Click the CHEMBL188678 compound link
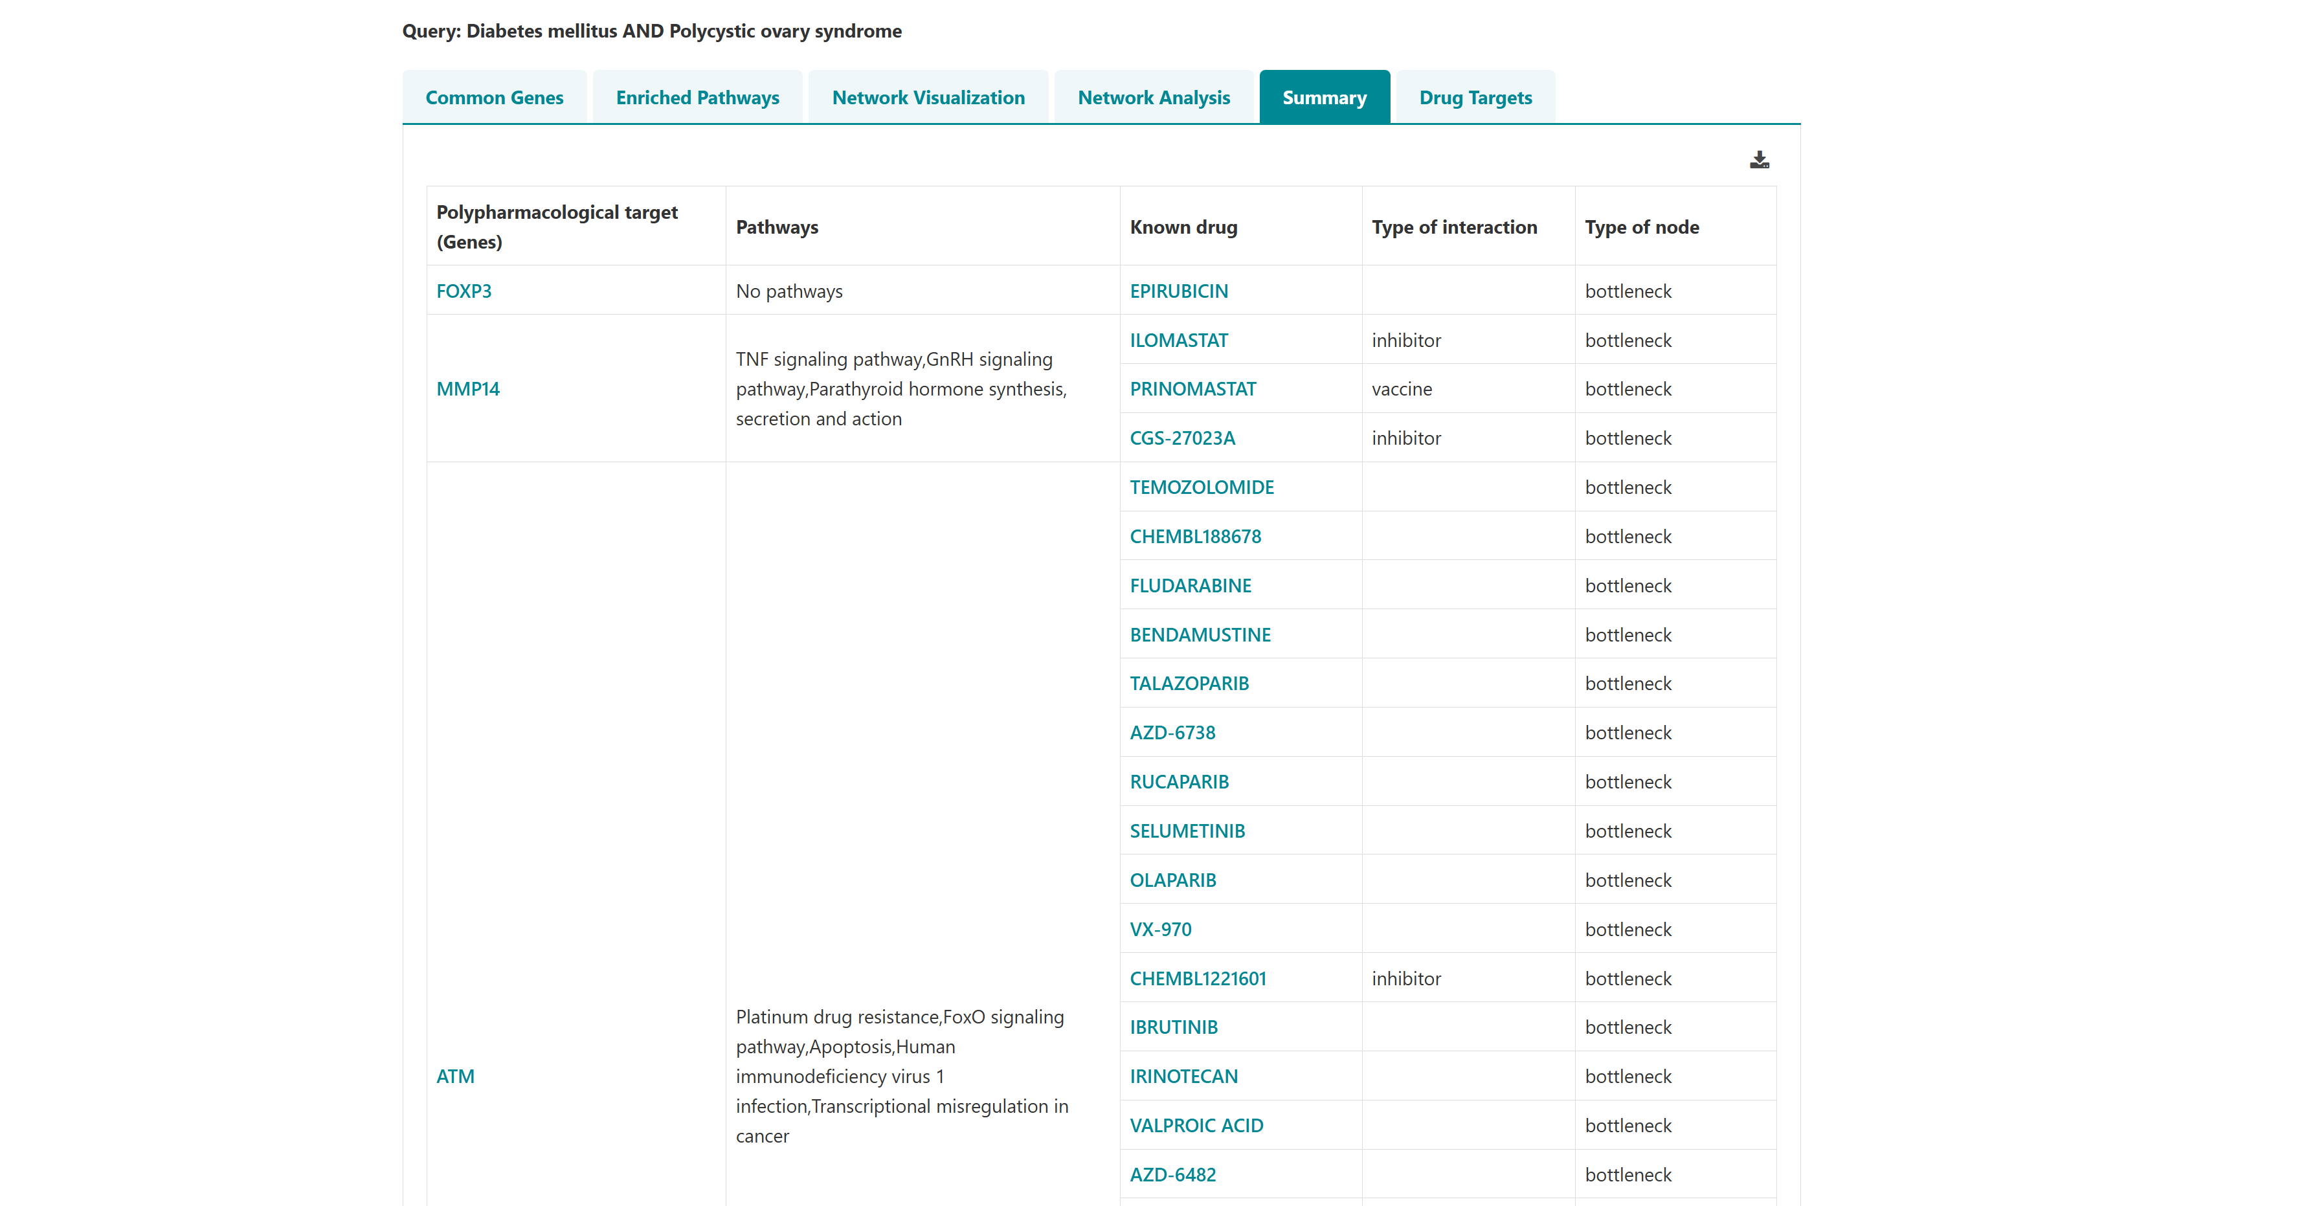This screenshot has height=1206, width=2304. [1195, 537]
